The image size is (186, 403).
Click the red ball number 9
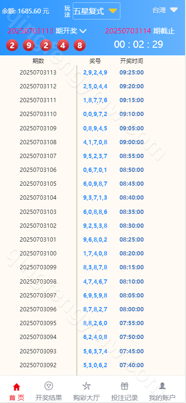tap(29, 46)
